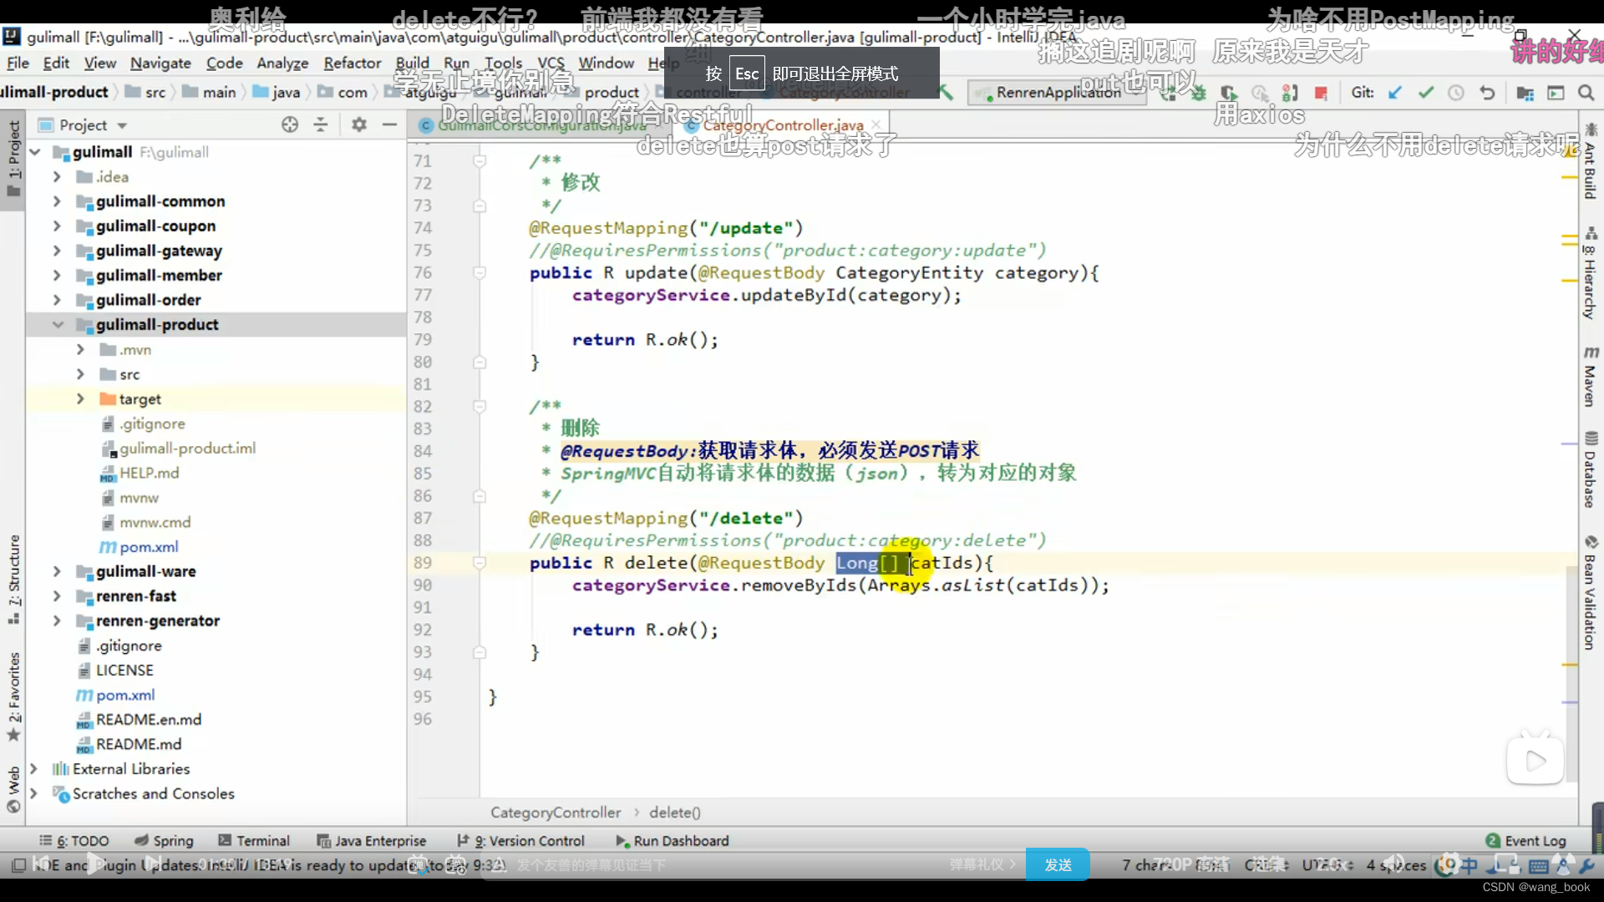This screenshot has height=902, width=1604.
Task: Click the locate file crosshair icon in Project panel
Action: click(290, 124)
